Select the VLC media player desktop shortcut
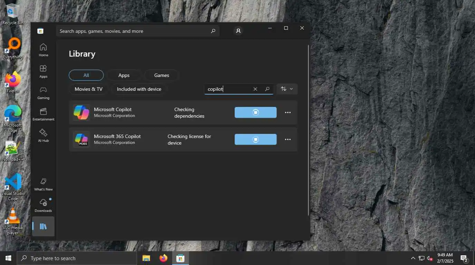This screenshot has width=475, height=265. 13,222
